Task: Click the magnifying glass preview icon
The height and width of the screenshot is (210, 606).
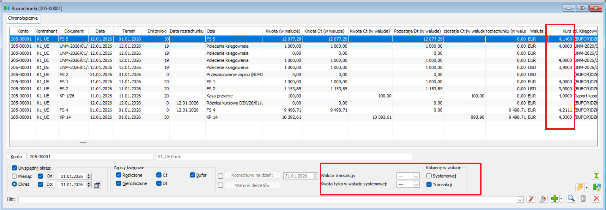Action: (571, 198)
